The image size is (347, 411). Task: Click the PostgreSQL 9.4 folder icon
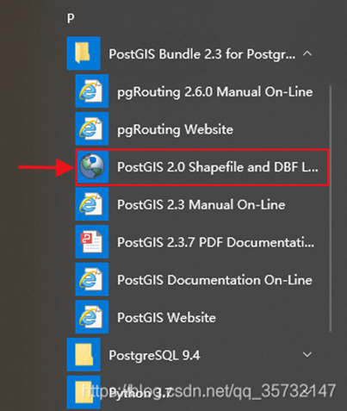tap(84, 354)
